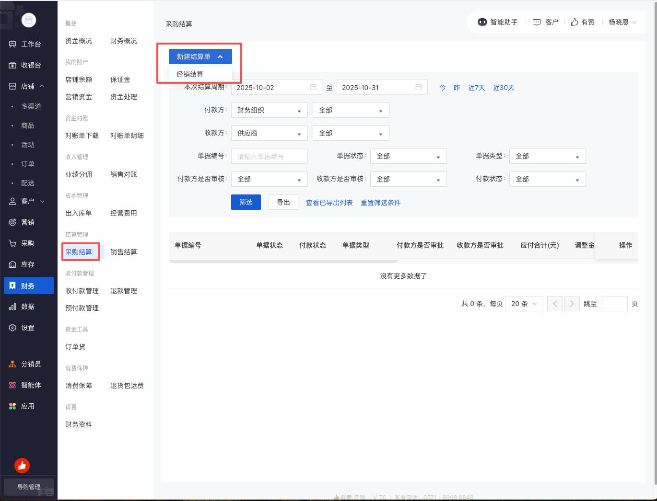Click the blue 筛选 filter button
This screenshot has height=501, width=657.
246,202
